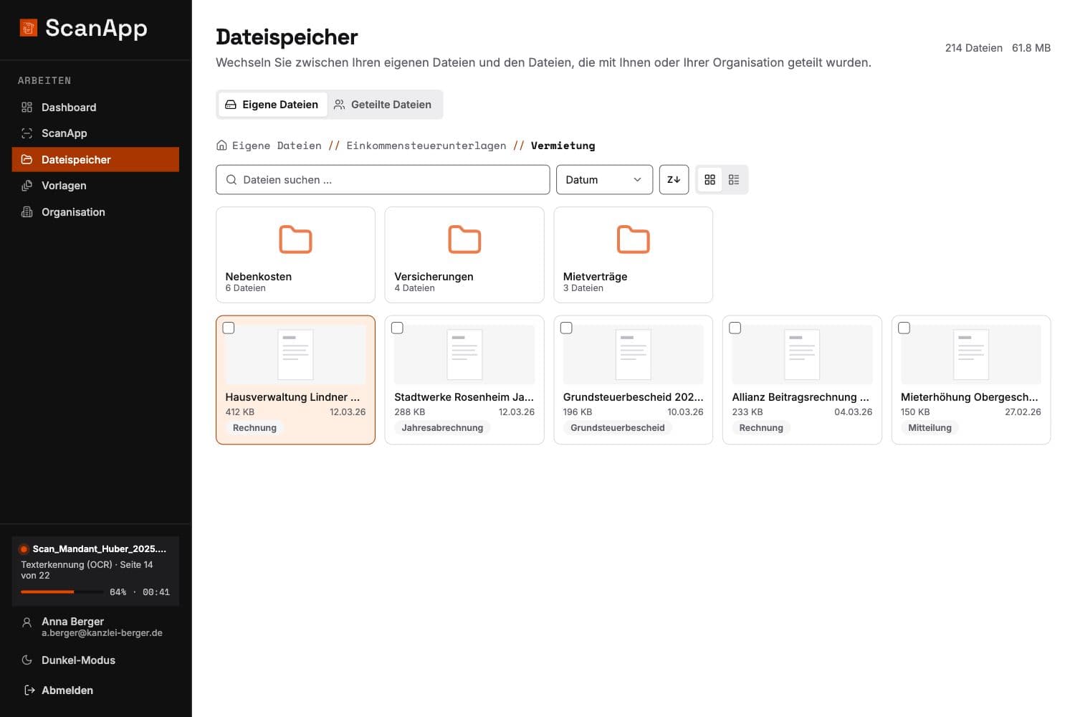Tick the Stadtwerke Rosenheim checkbox
Viewport: 1075px width, 717px height.
click(x=397, y=328)
